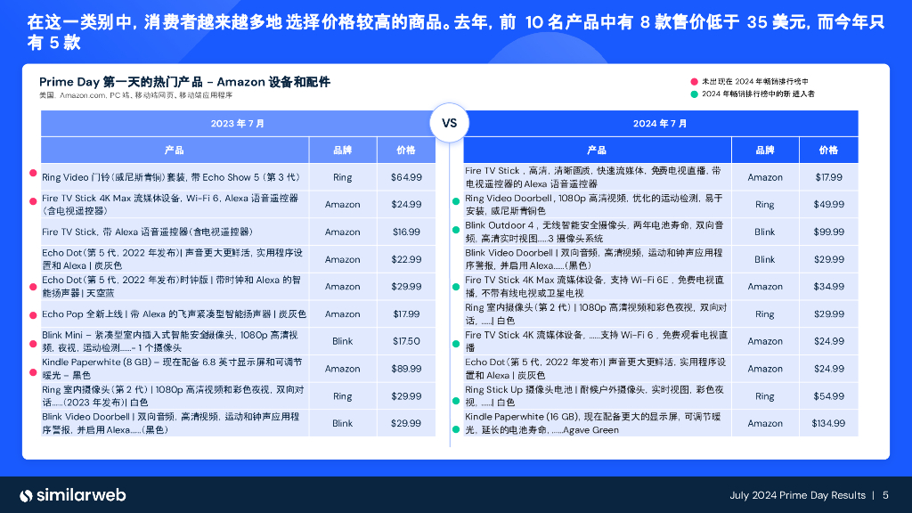Click the green legend dot for 新进入者
The image size is (912, 513).
(694, 94)
